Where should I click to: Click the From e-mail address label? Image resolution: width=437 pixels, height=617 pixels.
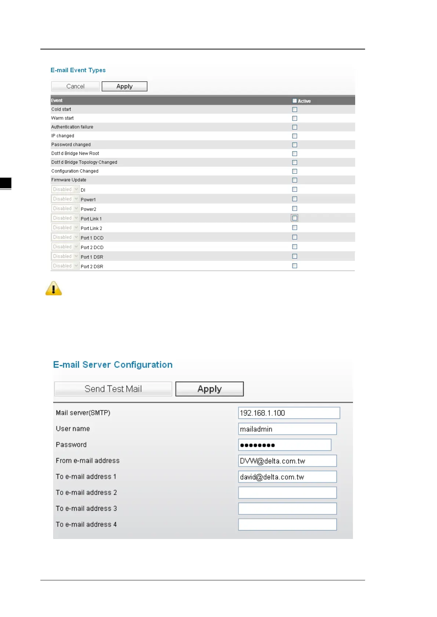tap(88, 461)
